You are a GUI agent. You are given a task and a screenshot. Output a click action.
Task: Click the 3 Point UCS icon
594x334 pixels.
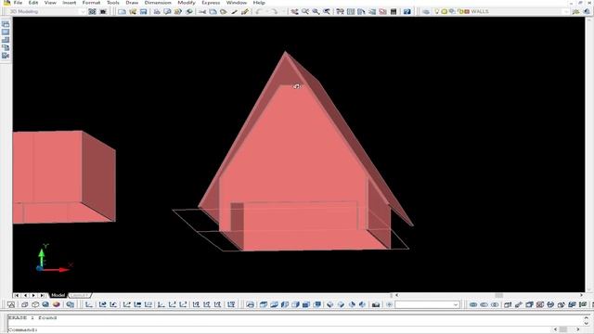(x=183, y=304)
